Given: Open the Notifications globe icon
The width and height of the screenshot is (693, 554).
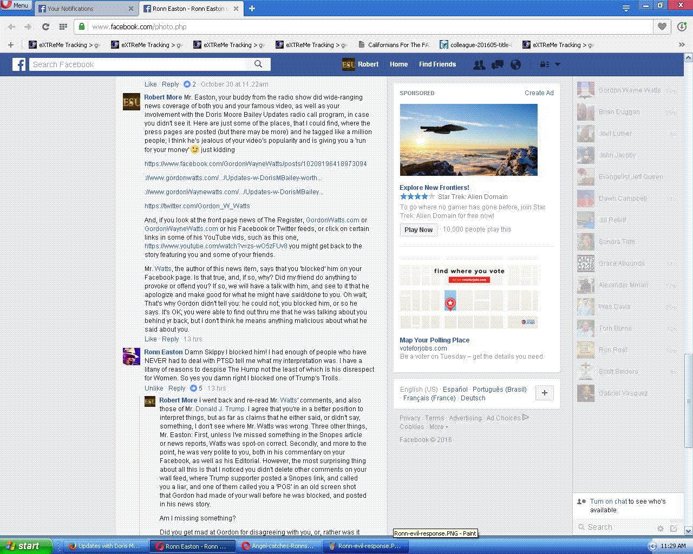Looking at the screenshot, I should 515,64.
